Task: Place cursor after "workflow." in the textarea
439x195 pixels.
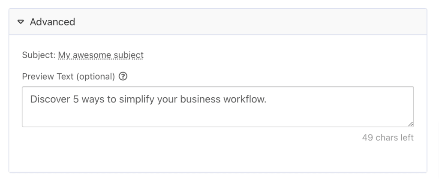Action: pos(267,100)
